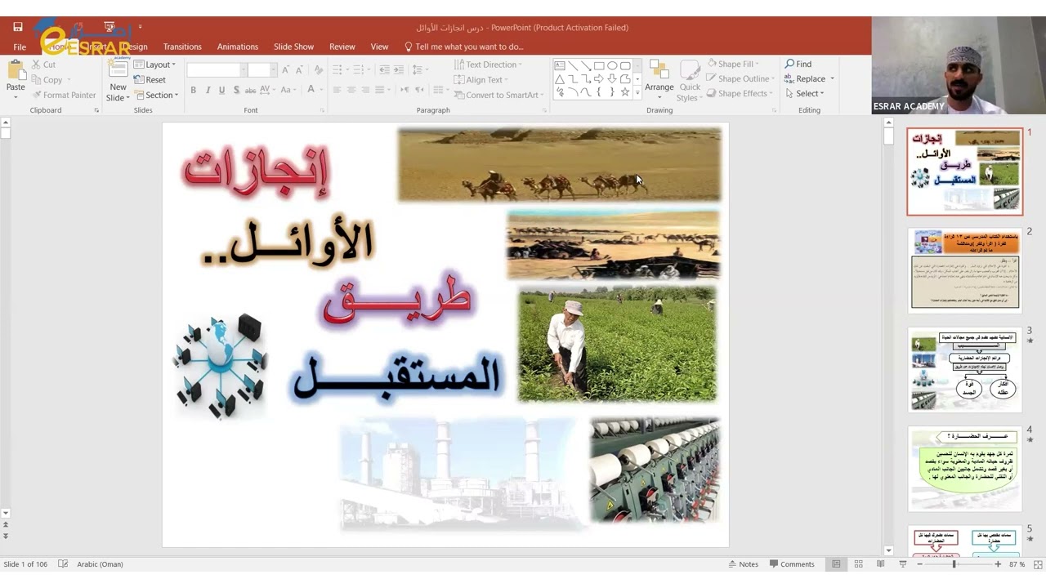Start Slide Show from the status bar

[x=902, y=564]
